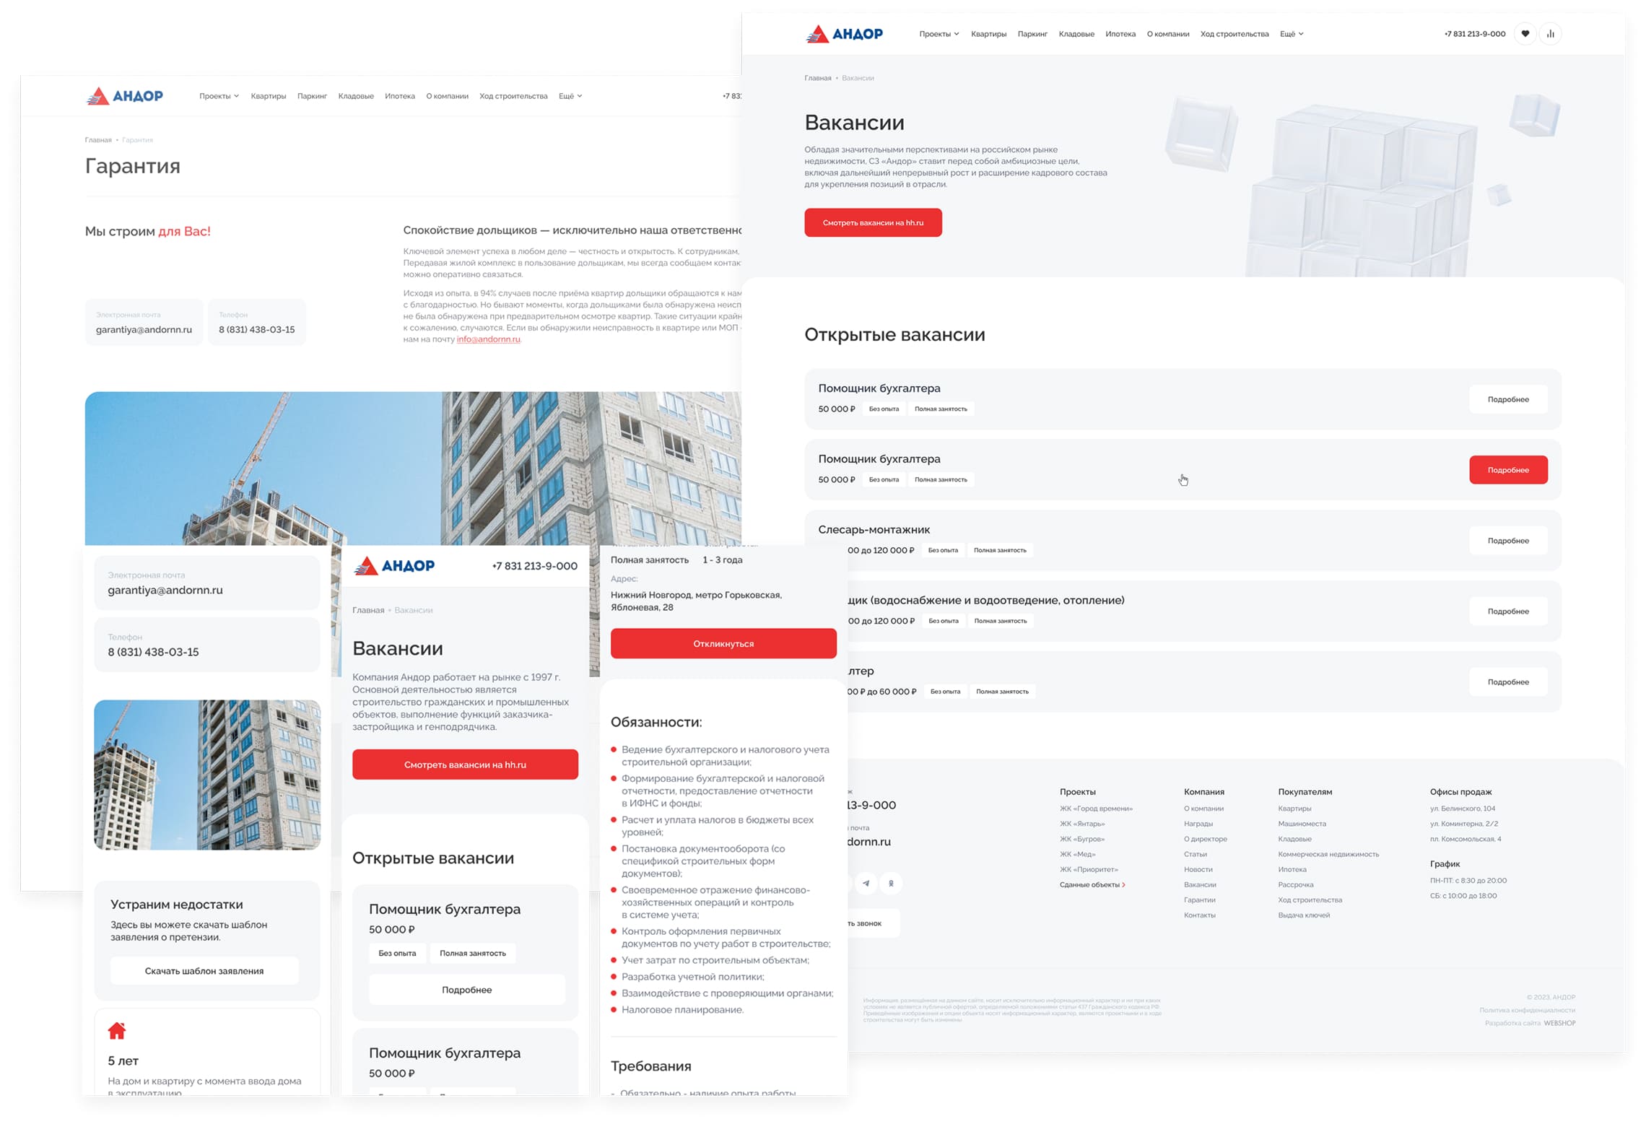Image resolution: width=1646 pixels, height=1124 pixels.
Task: Expand Проекты dropdown on the Гарантия page
Action: [219, 96]
